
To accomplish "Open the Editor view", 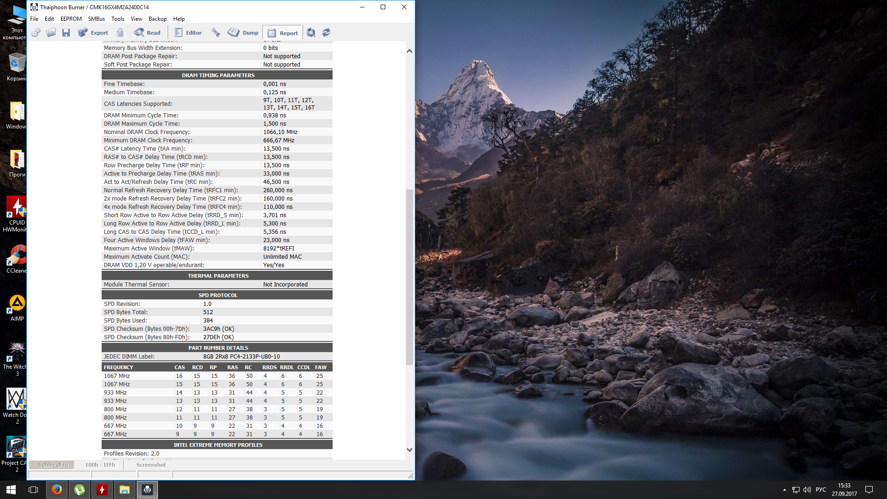I will tap(188, 33).
